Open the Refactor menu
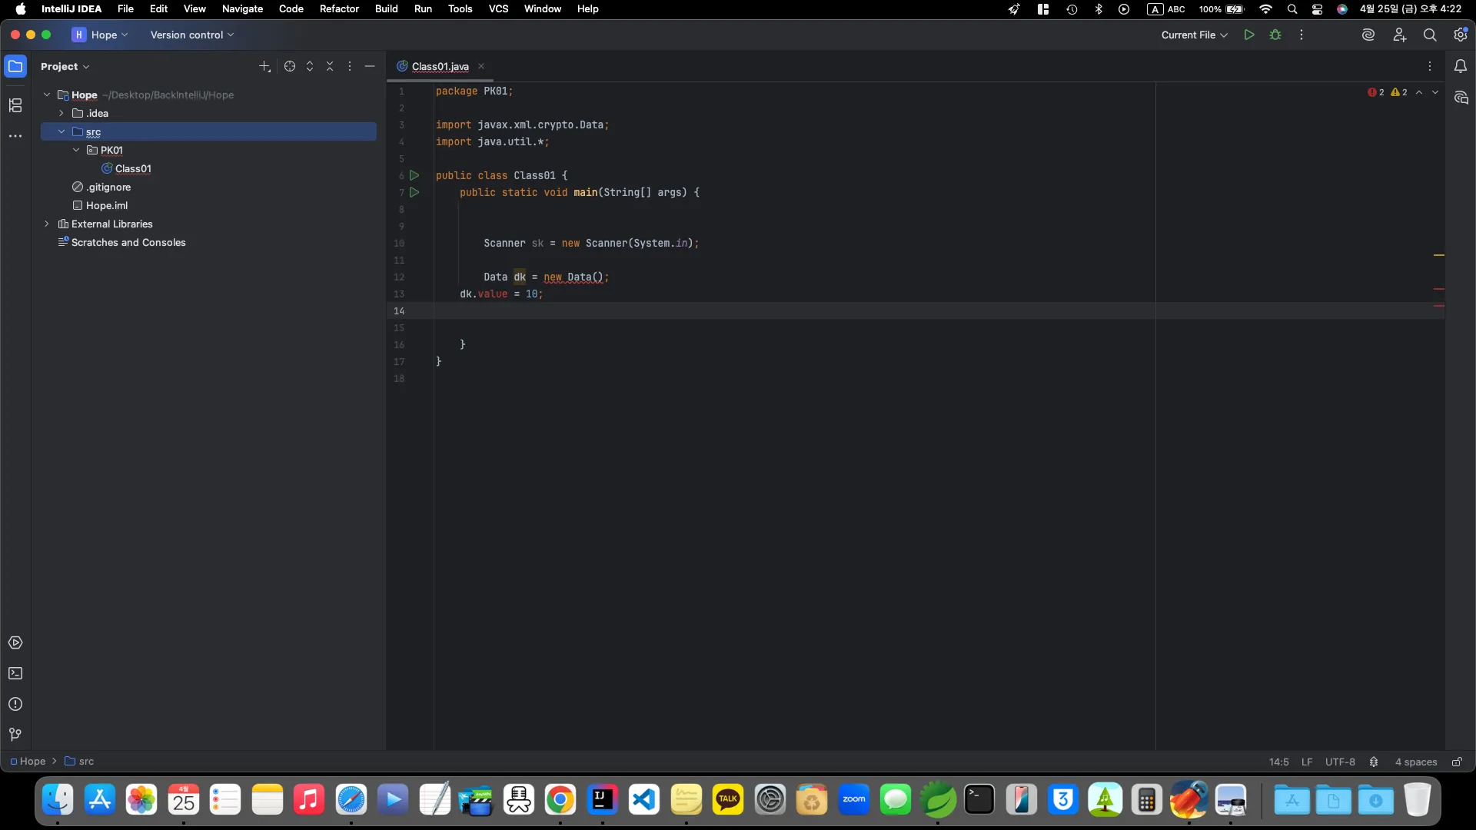 pos(339,8)
